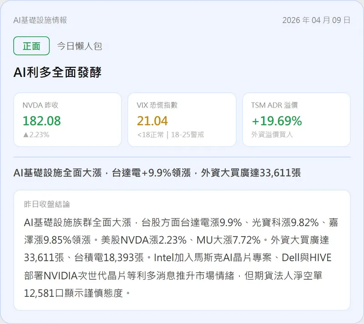Select the 今日懶人包 label
364x324 pixels.
point(79,46)
